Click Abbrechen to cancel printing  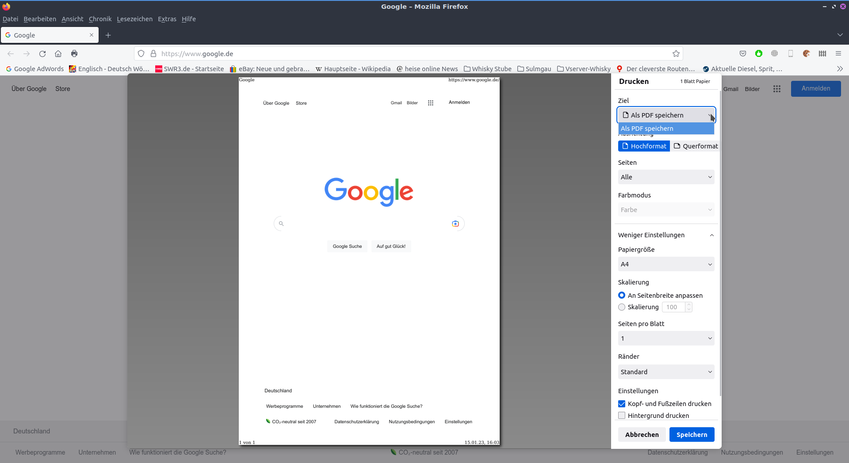pos(642,435)
